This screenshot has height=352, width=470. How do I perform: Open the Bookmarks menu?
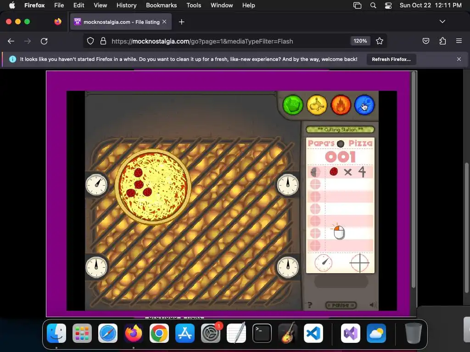tap(161, 5)
